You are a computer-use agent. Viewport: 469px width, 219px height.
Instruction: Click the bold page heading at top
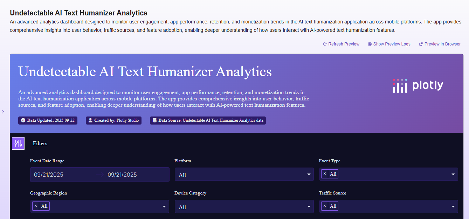tap(78, 13)
